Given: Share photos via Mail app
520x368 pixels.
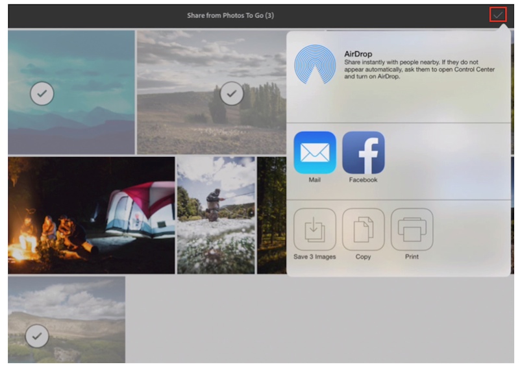Looking at the screenshot, I should (315, 153).
